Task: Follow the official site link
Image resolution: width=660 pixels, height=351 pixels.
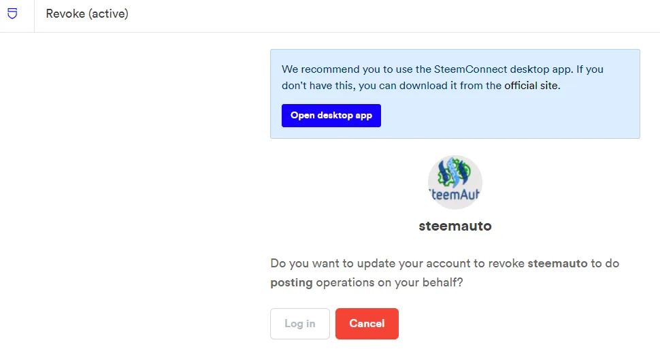Action: tap(532, 86)
